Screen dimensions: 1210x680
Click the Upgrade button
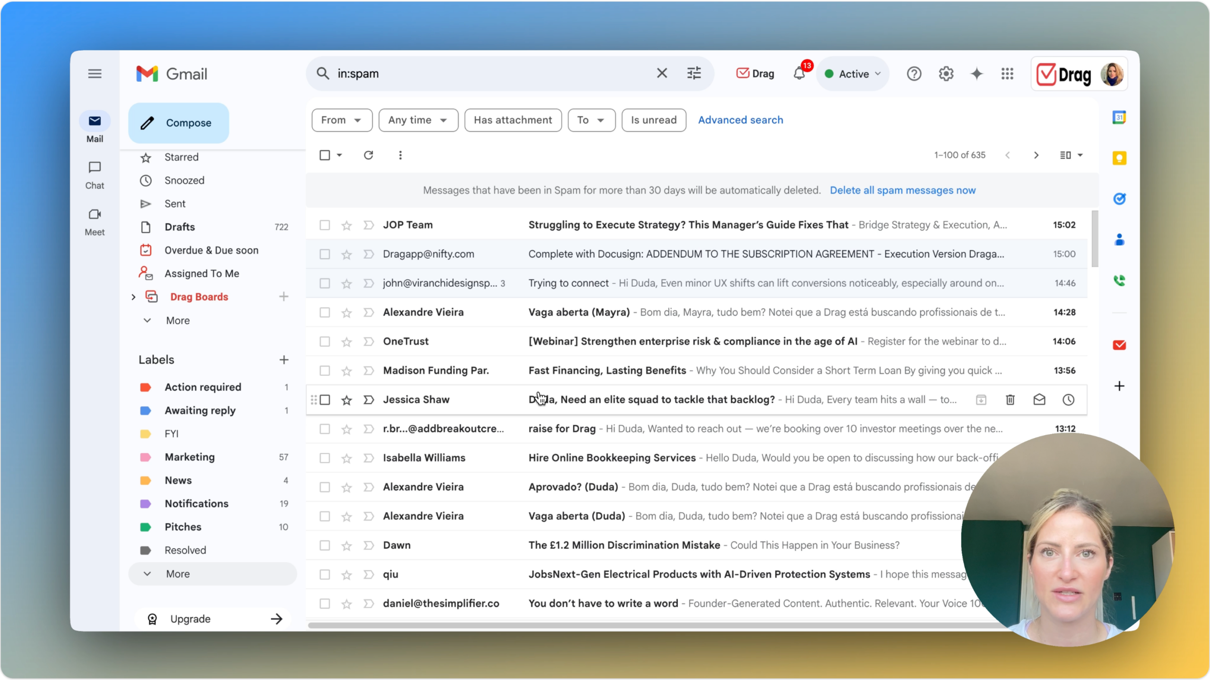(213, 619)
